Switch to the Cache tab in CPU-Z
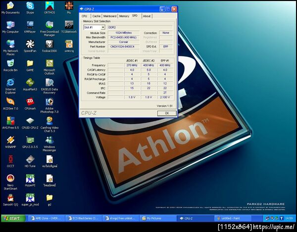297x232 pixels. pos(97,16)
